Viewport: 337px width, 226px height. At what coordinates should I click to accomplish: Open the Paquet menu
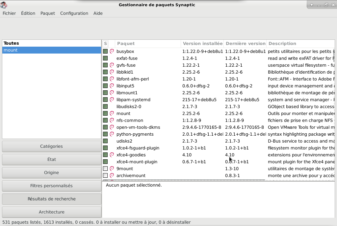point(48,13)
